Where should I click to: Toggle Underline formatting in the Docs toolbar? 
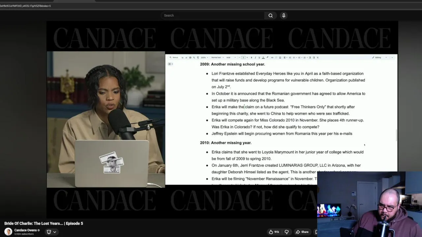coord(259,57)
